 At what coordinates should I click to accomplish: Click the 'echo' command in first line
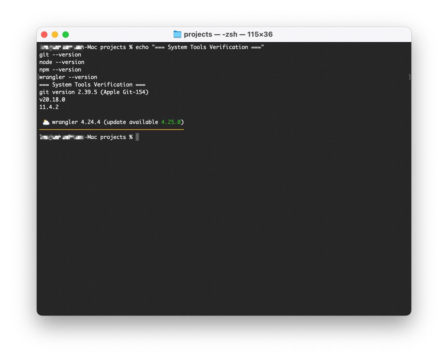click(x=142, y=47)
